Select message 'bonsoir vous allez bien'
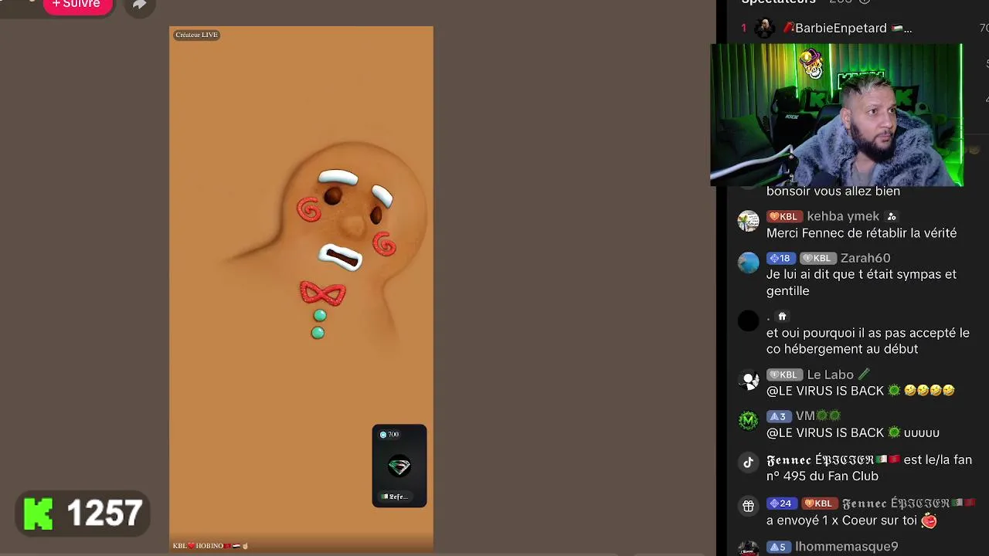The width and height of the screenshot is (989, 556). click(833, 192)
